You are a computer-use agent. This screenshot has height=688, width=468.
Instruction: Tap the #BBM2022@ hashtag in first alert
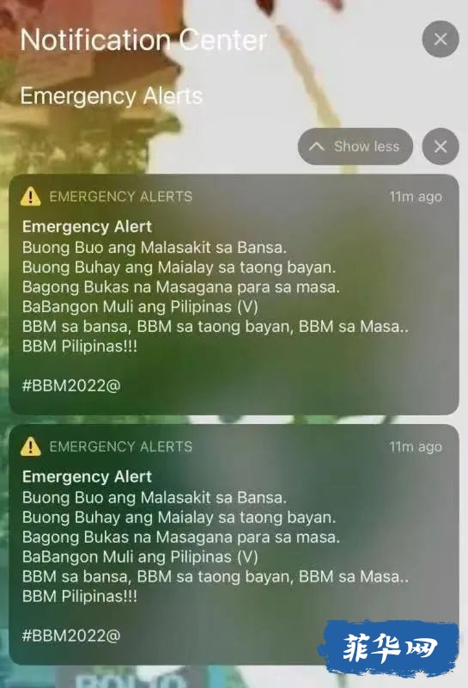coord(71,385)
